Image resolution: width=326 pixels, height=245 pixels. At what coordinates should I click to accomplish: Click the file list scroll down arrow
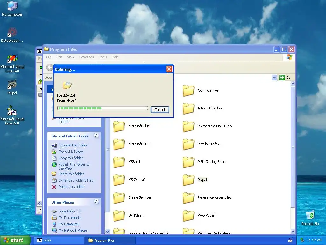293,231
